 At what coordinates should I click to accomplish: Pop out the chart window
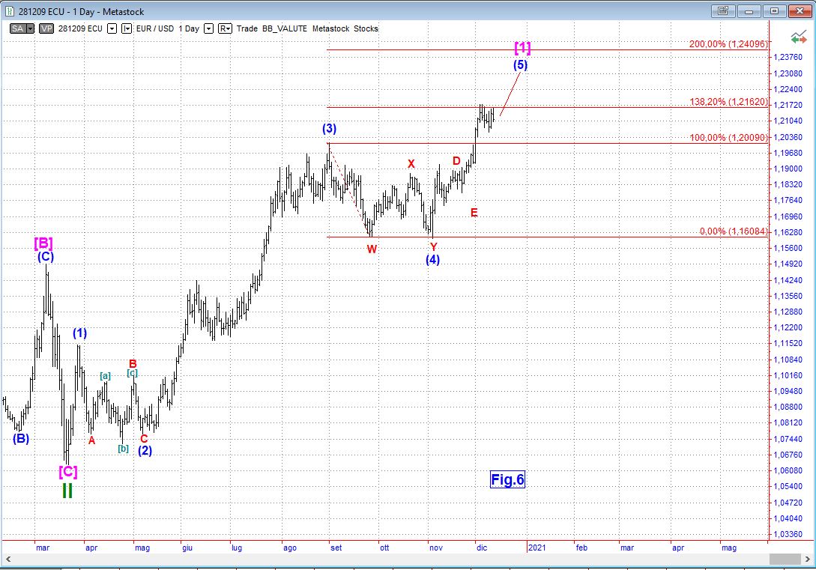(722, 11)
